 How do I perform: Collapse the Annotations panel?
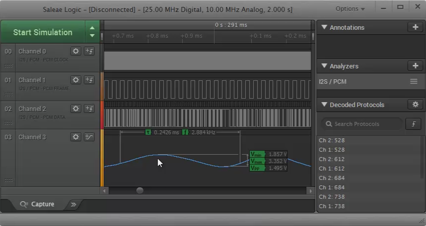click(x=324, y=28)
